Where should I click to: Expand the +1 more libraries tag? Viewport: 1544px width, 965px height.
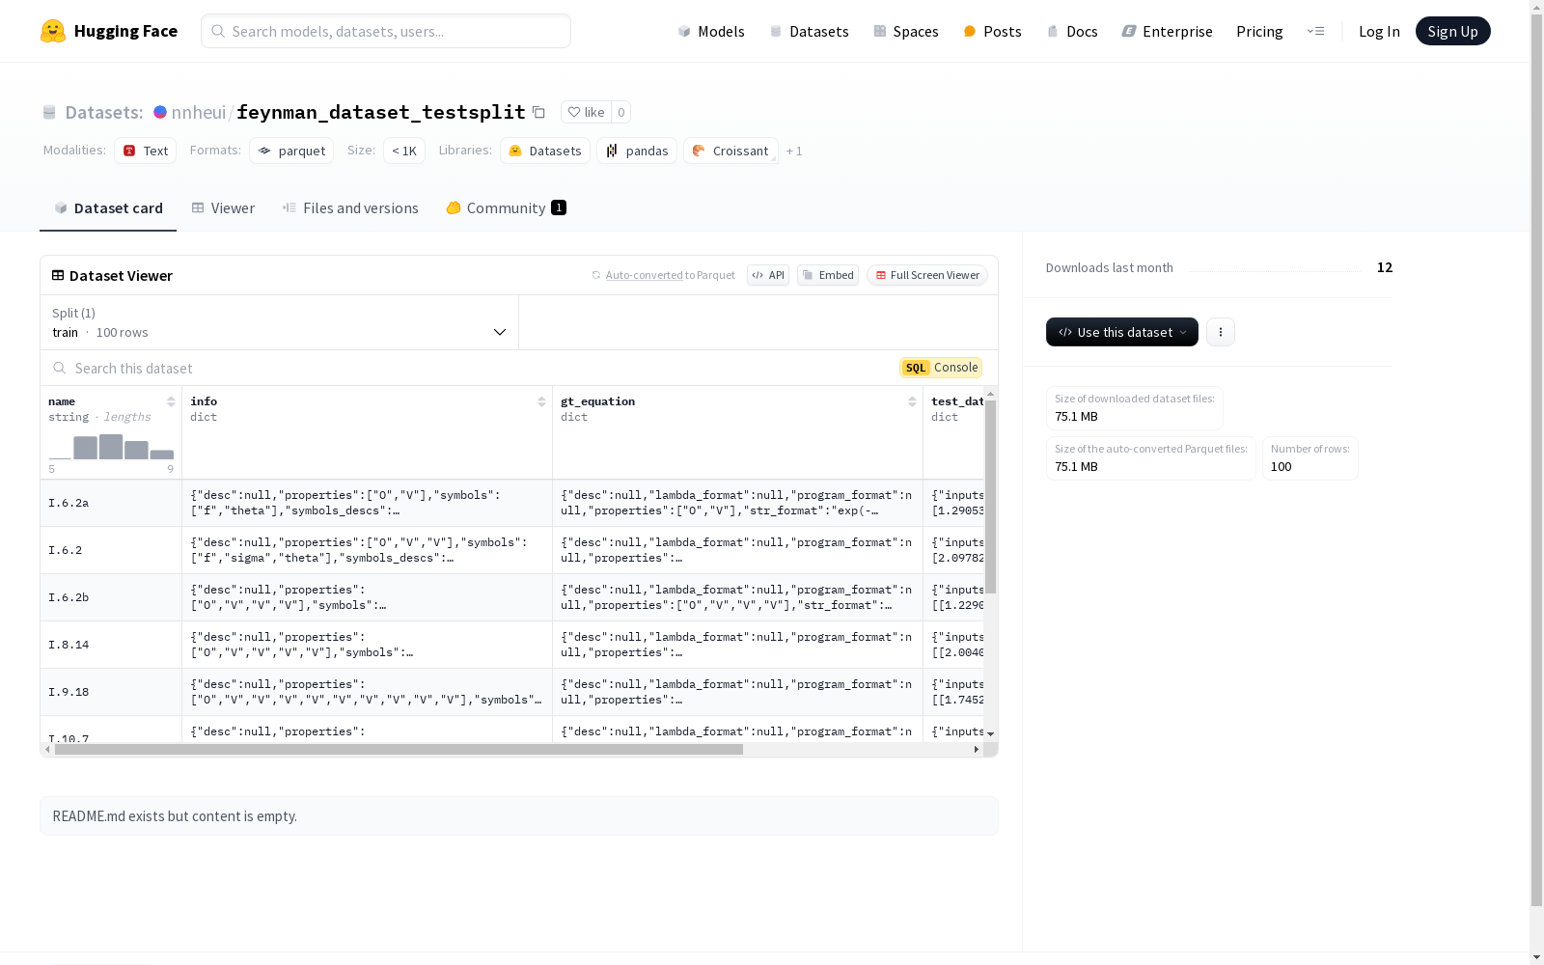(794, 152)
